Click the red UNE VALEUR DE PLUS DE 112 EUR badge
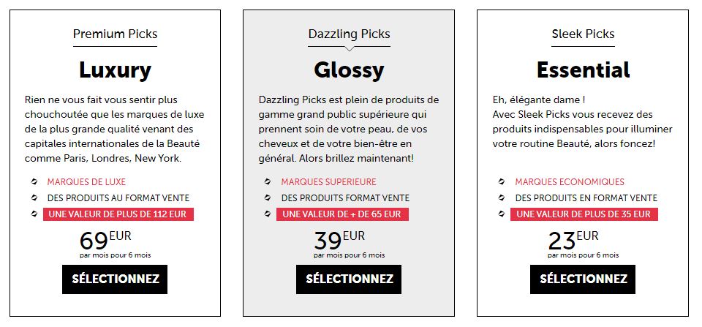 pyautogui.click(x=118, y=214)
